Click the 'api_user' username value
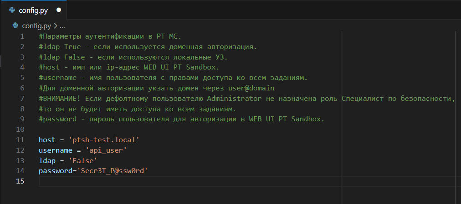 pos(106,150)
